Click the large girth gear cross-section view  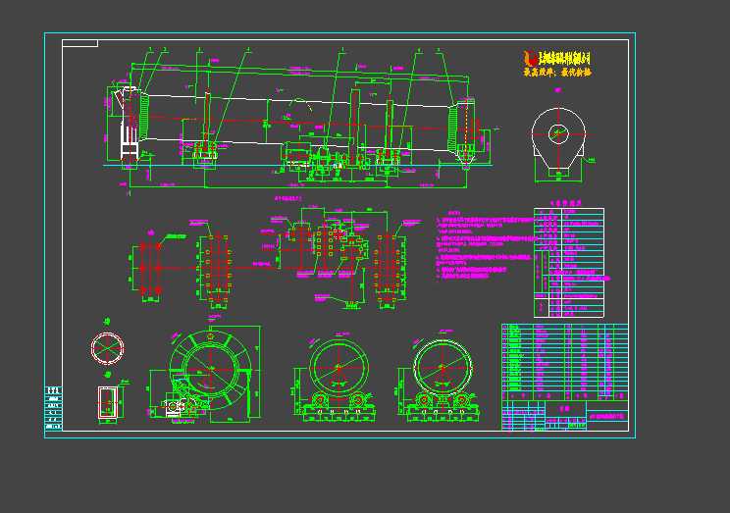pos(206,372)
